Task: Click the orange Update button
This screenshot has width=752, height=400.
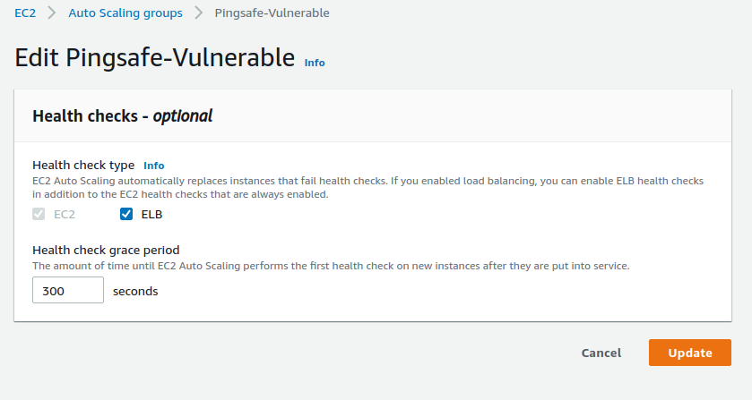Action: [x=689, y=353]
